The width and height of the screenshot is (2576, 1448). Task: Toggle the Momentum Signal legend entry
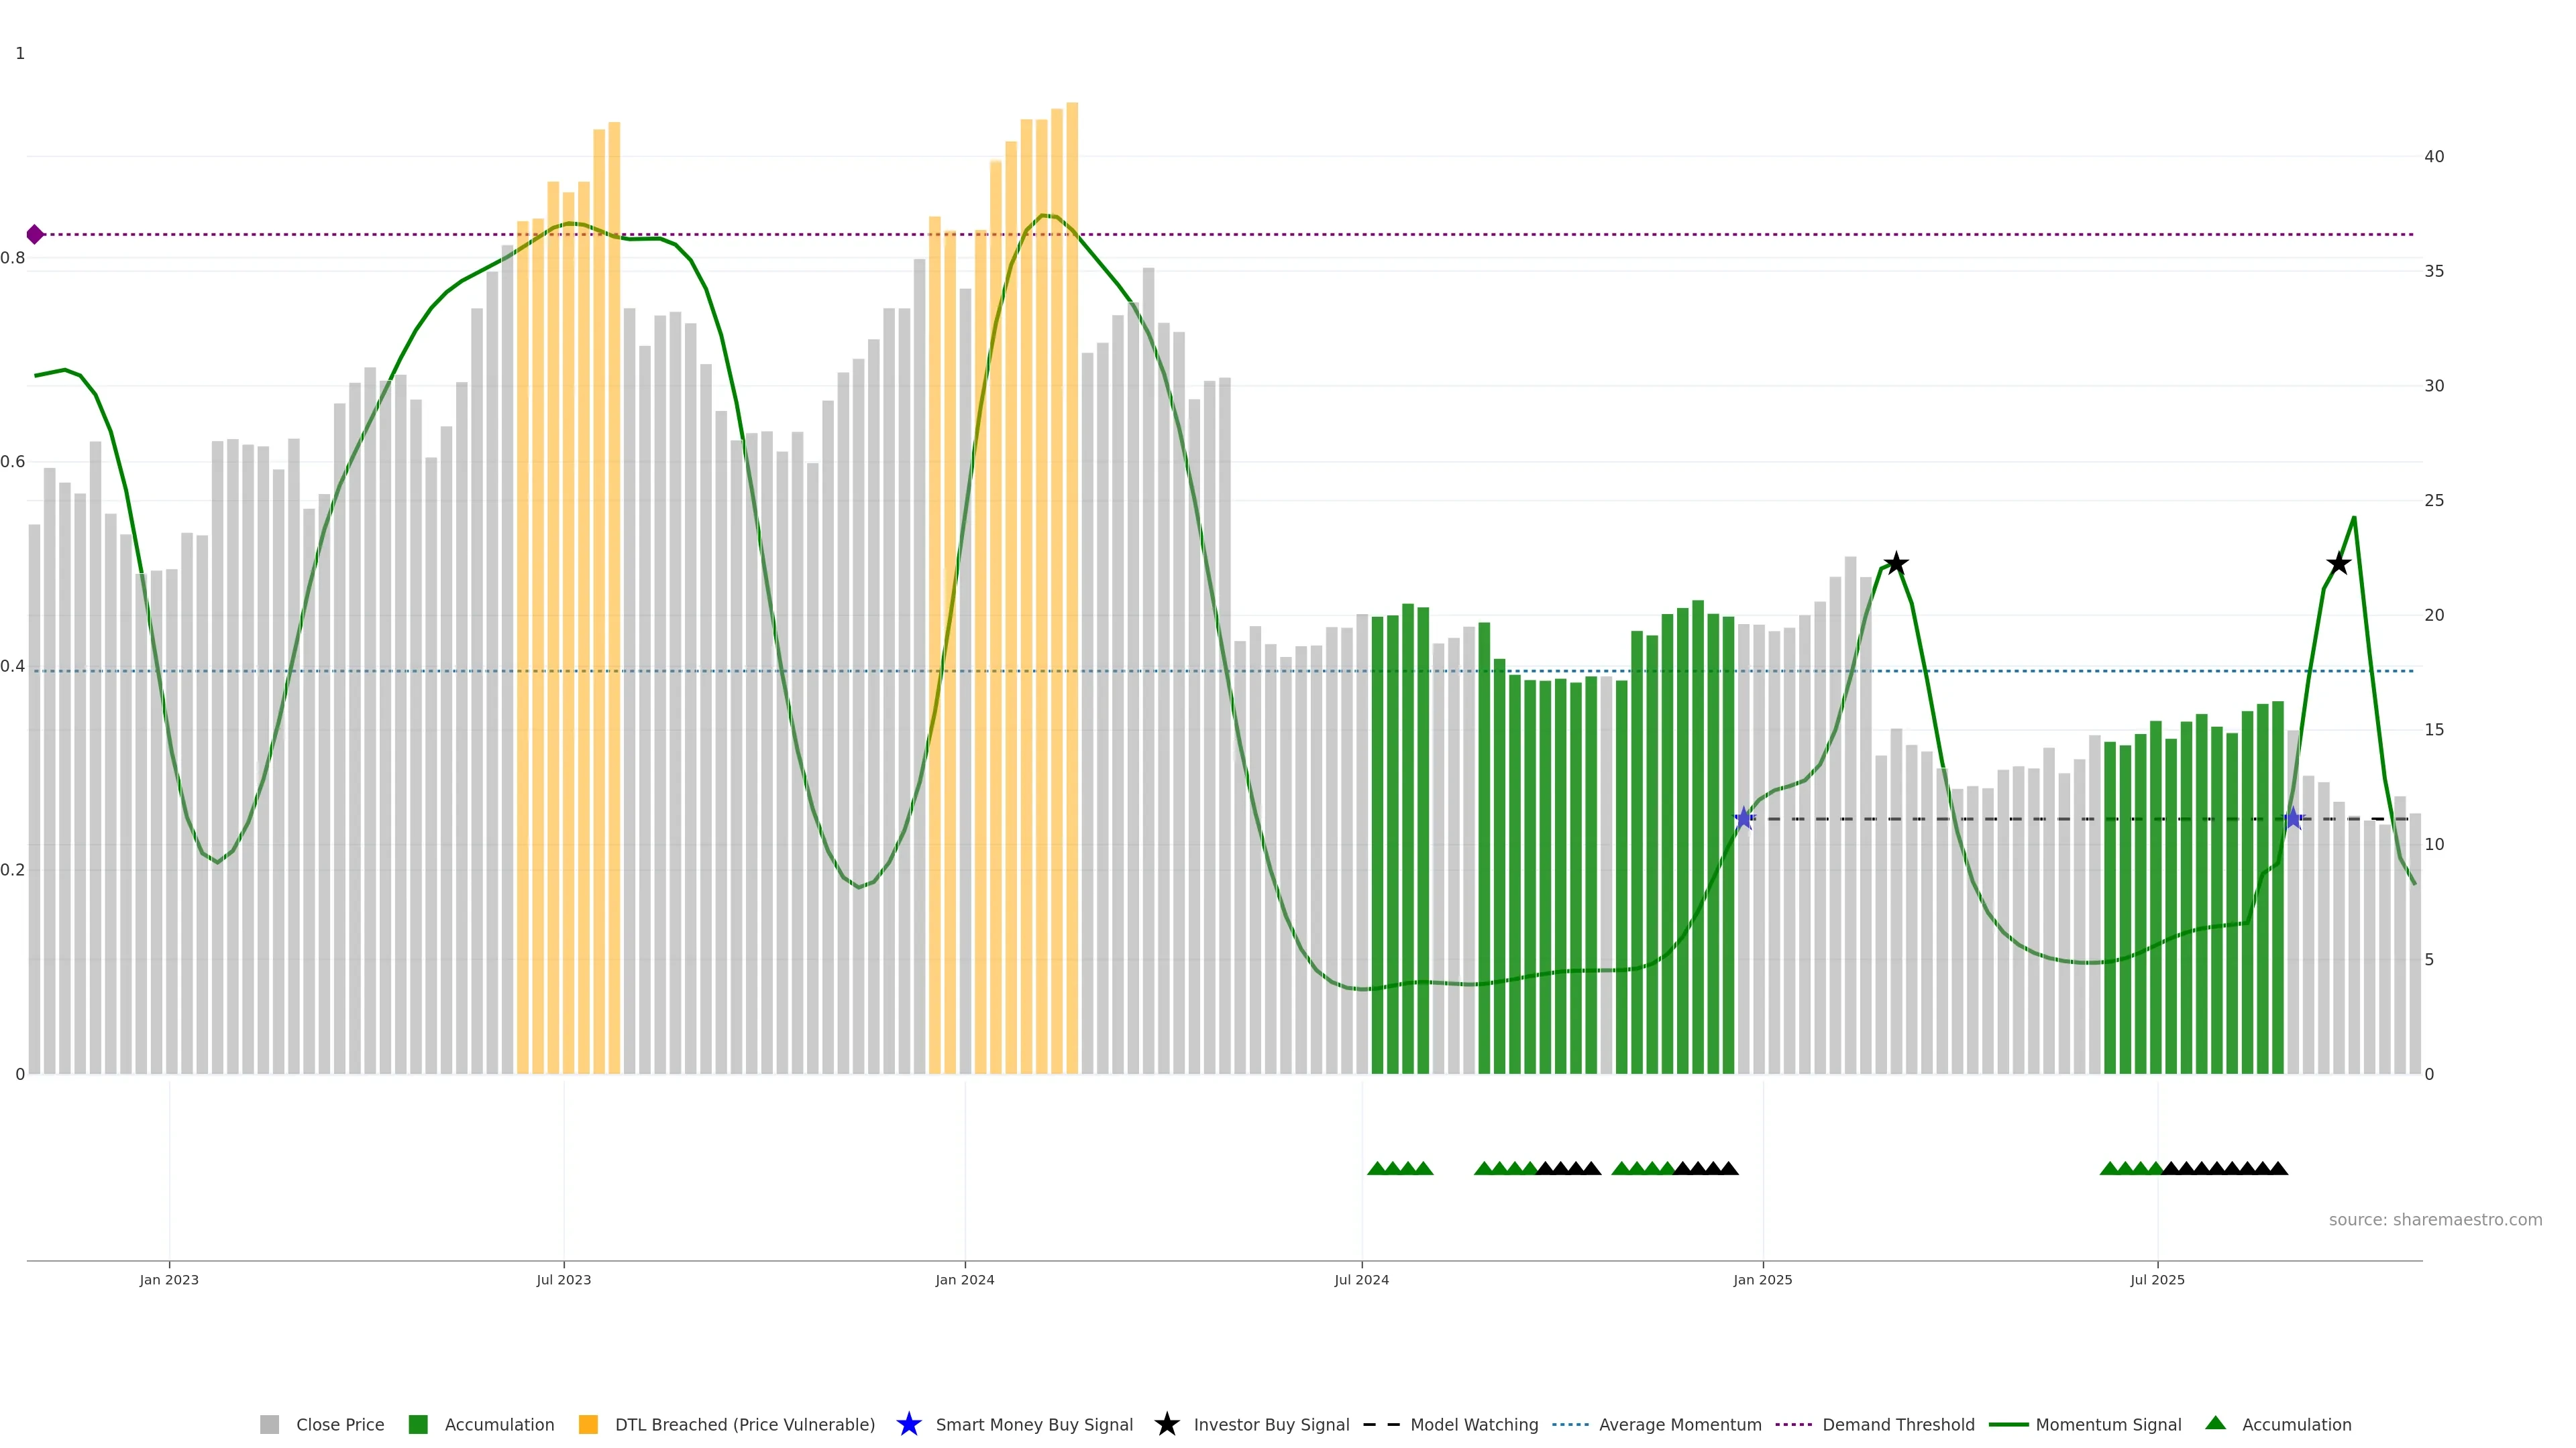[2108, 1425]
